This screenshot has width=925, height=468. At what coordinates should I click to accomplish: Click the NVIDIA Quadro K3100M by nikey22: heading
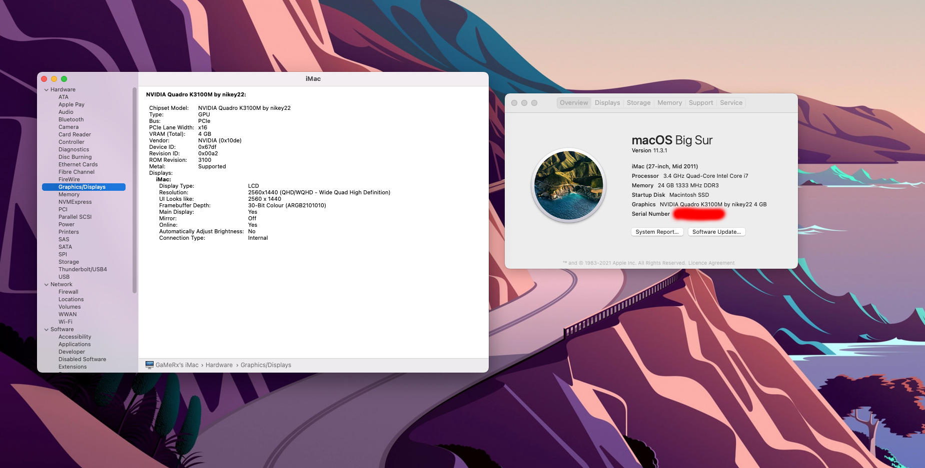click(196, 95)
